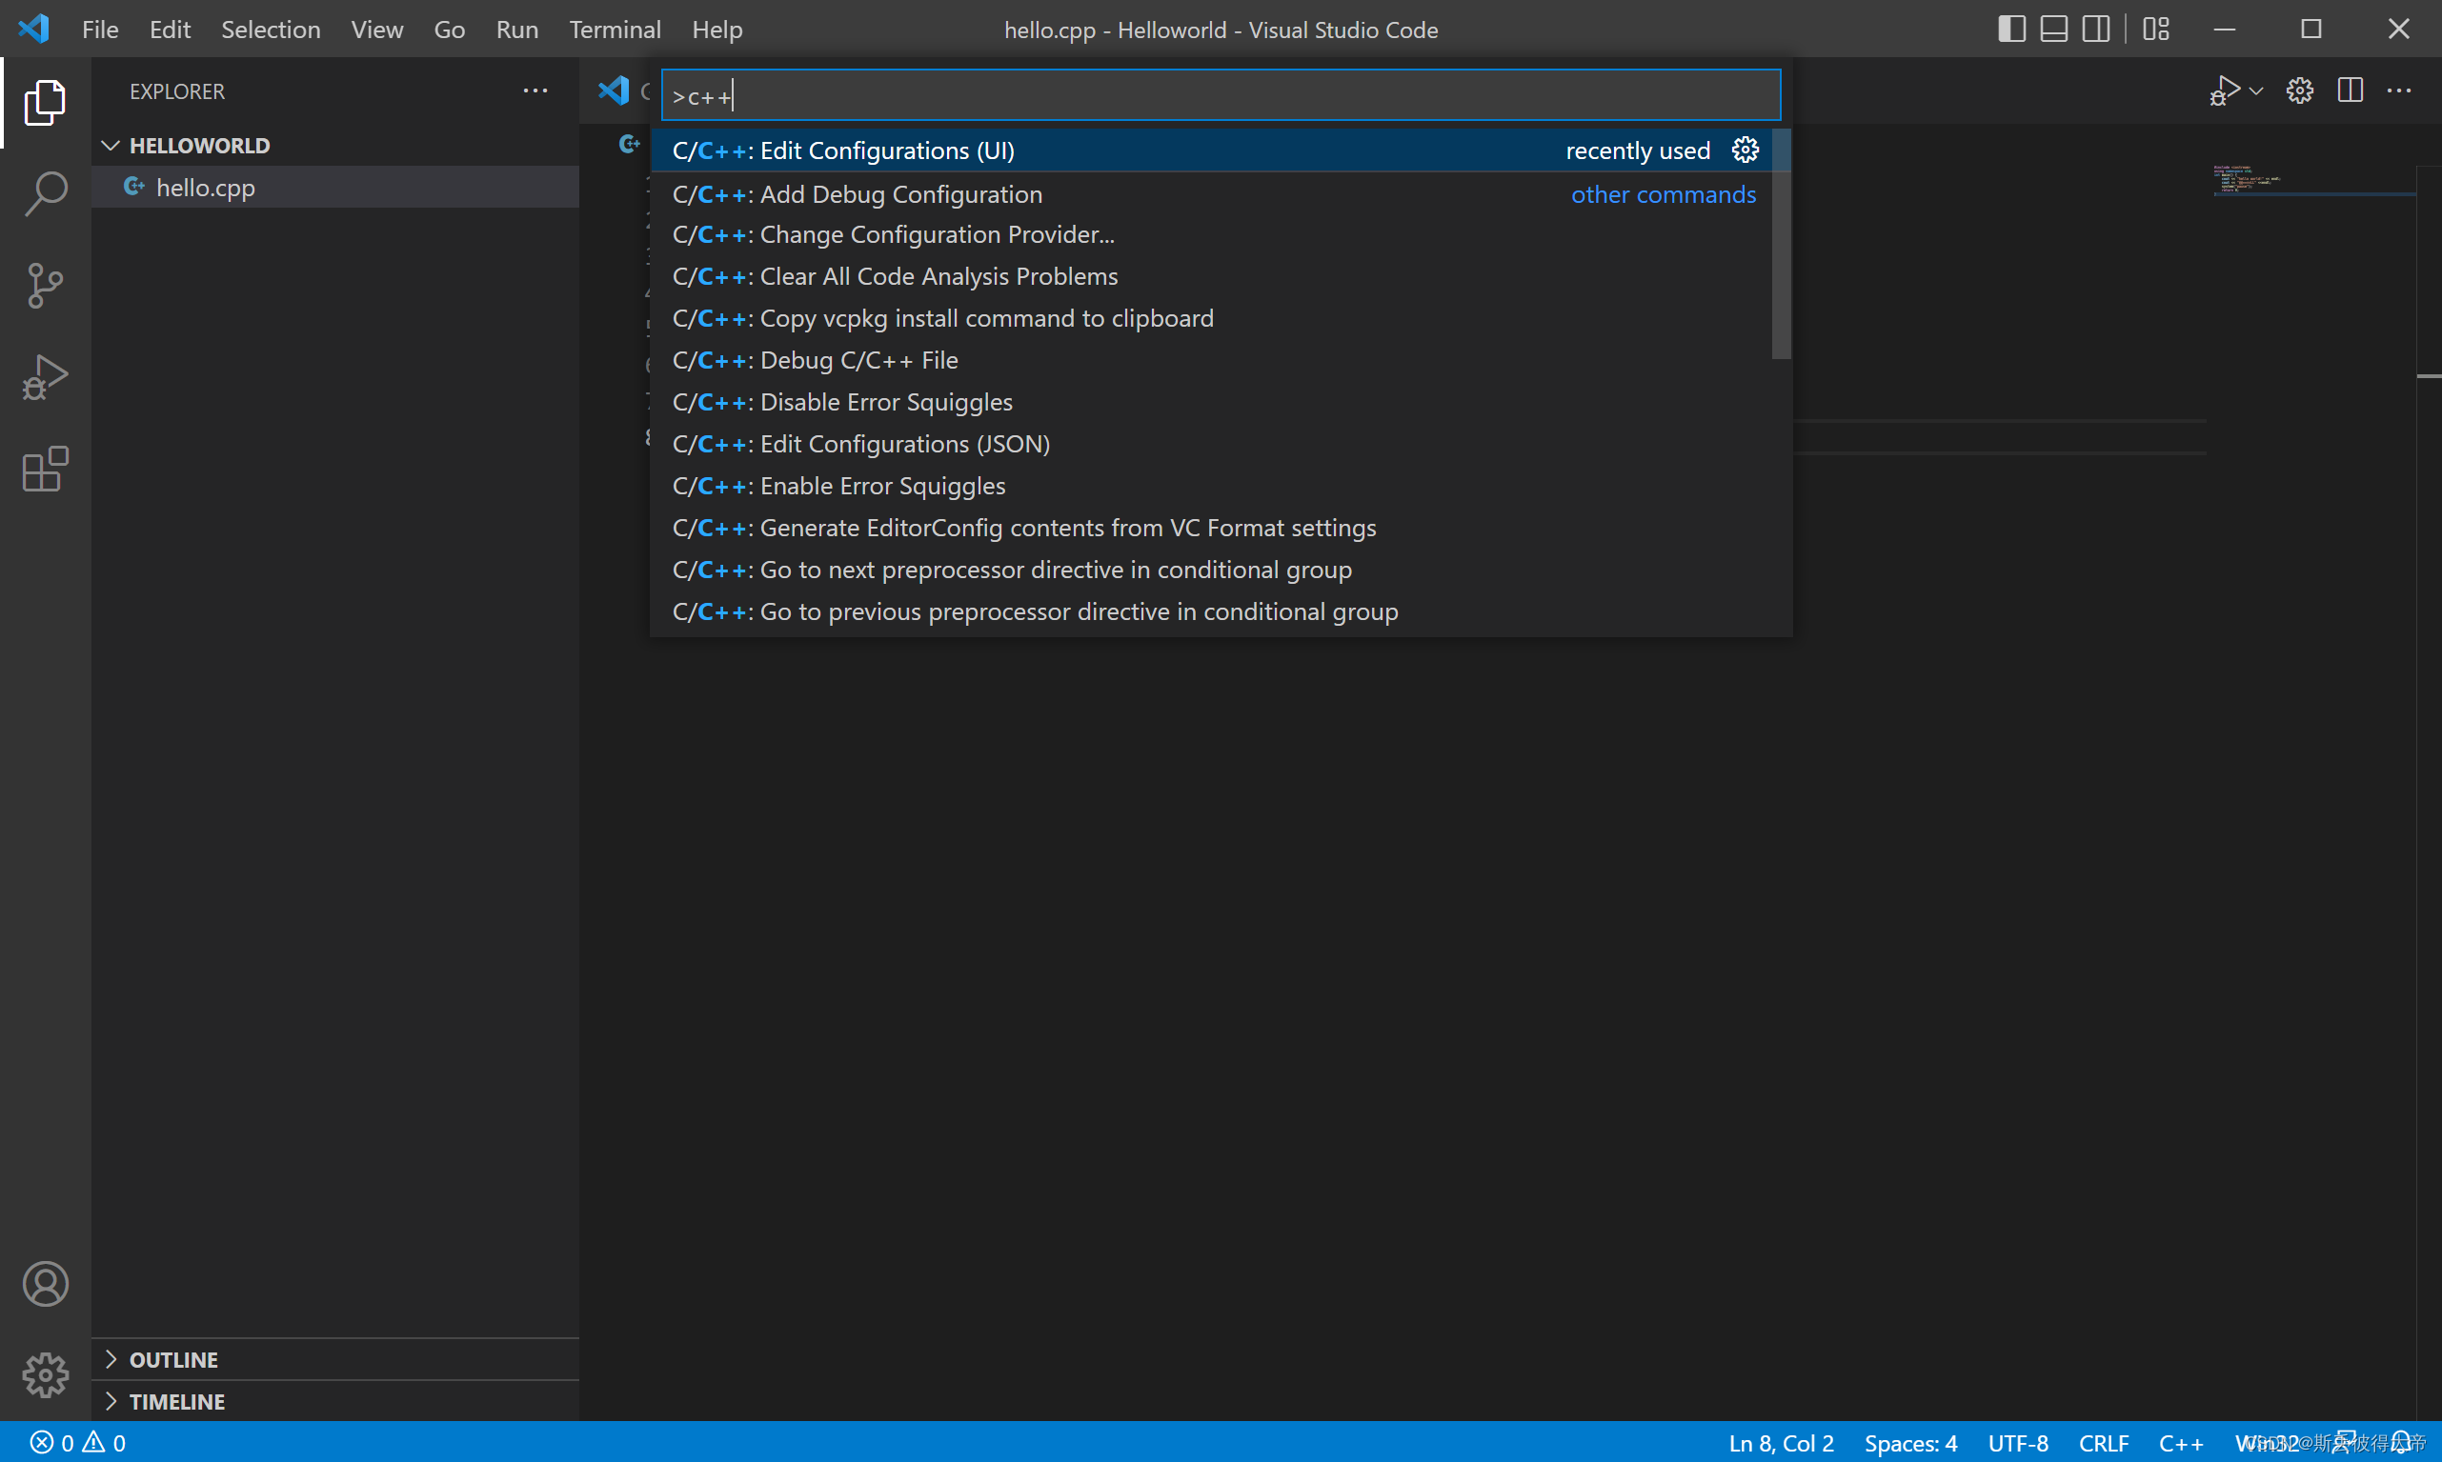Toggle Panel layout button
This screenshot has width=2442, height=1462.
(x=2053, y=30)
